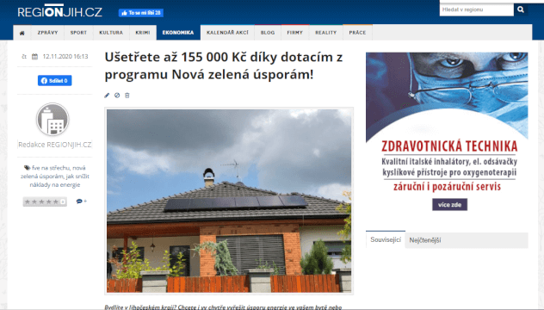Open the solar roof article image

(229, 201)
